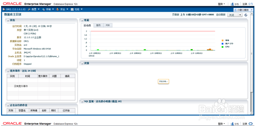Click the 时间 column header in 意外事件 table
This screenshot has width=259, height=126.
click(28, 76)
